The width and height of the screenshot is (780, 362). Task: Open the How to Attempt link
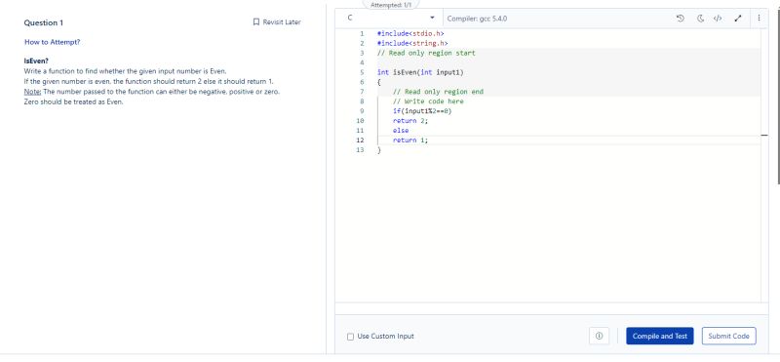pyautogui.click(x=53, y=42)
